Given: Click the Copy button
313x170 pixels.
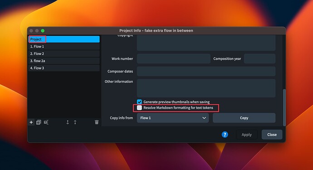Looking at the screenshot, I should pos(244,118).
